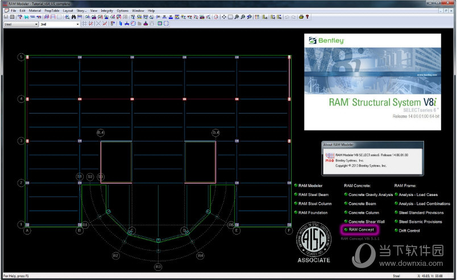The height and width of the screenshot is (280, 457).
Task: Open the Material menu
Action: point(35,10)
